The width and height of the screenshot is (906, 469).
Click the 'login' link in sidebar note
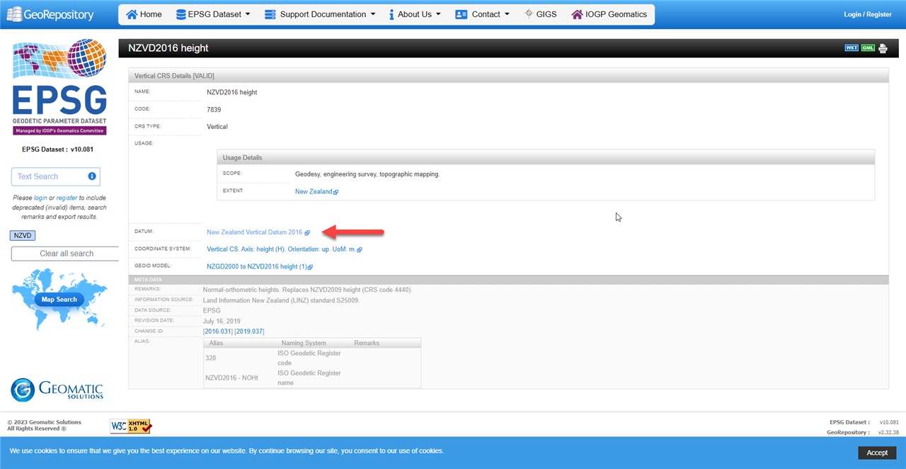tap(40, 198)
